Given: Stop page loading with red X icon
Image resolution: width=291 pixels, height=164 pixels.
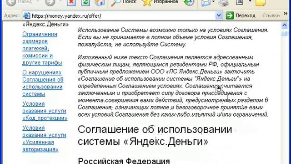Looking at the screenshot, I should pyautogui.click(x=71, y=2).
